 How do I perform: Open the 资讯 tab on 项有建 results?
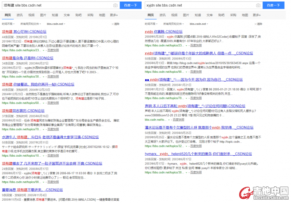[x=20, y=15]
